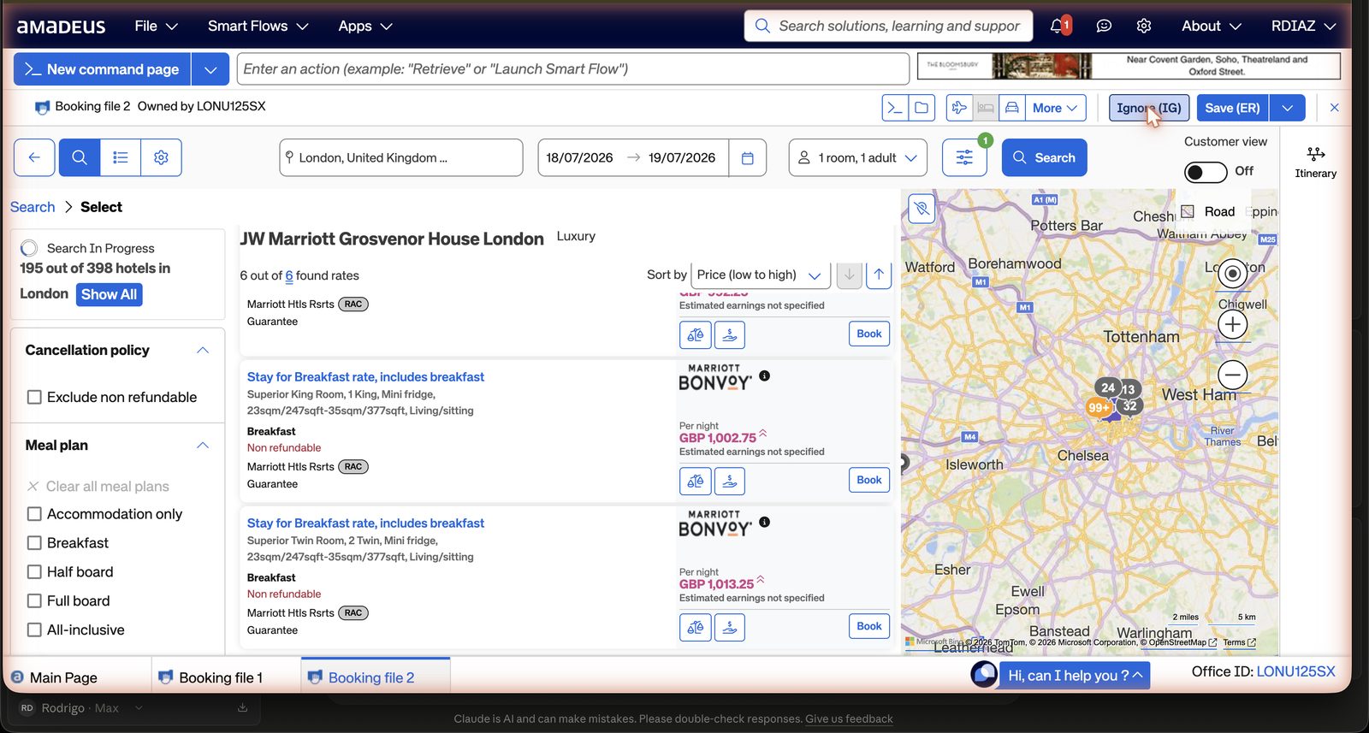Image resolution: width=1369 pixels, height=733 pixels.
Task: Open pricing details for GBP 1,013.25 rate
Action: coord(729,627)
